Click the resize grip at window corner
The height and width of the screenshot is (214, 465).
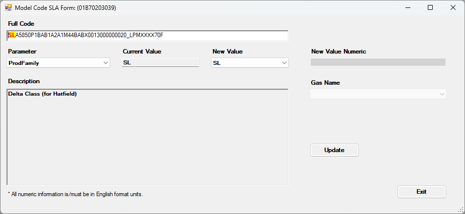pos(462,210)
